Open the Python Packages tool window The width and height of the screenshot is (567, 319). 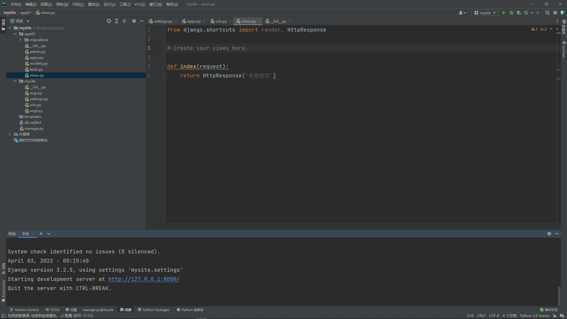[153, 310]
